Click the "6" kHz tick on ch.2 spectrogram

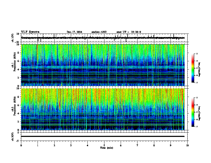tap(18, 105)
